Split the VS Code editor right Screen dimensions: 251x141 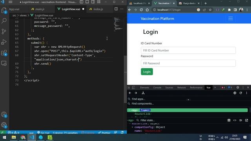116,9
